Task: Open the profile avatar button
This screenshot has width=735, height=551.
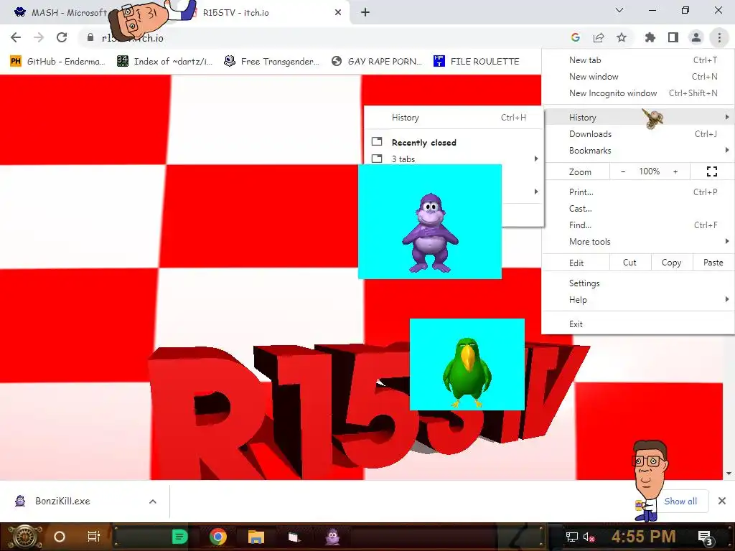Action: point(696,37)
